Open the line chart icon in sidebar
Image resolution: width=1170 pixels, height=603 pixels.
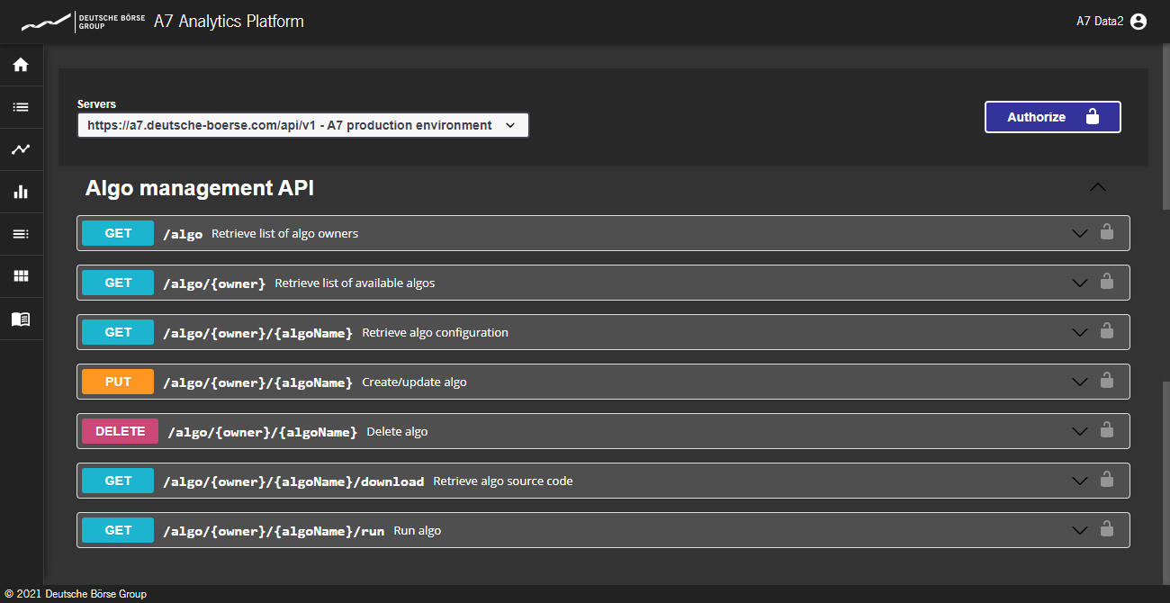coord(21,149)
